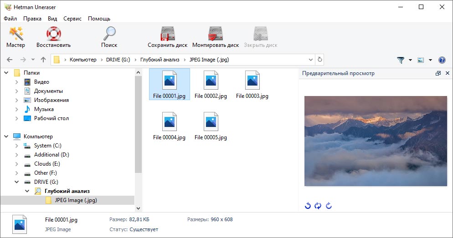Expand the Clouds (E:) drive node
453x238 pixels.
click(x=17, y=164)
